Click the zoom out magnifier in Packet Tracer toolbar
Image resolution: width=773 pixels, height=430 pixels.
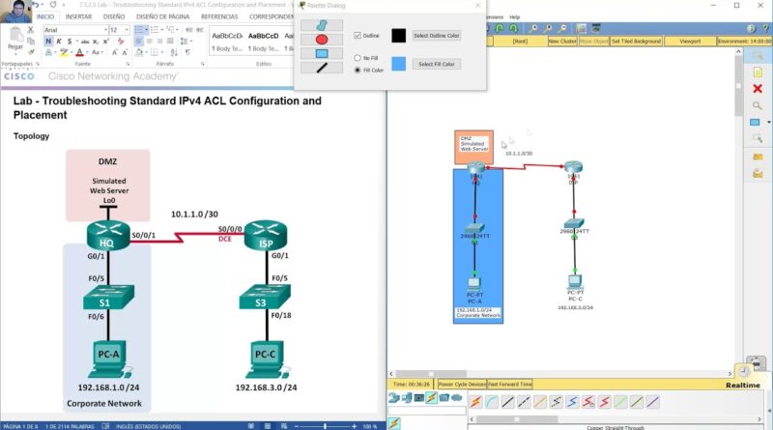click(562, 29)
